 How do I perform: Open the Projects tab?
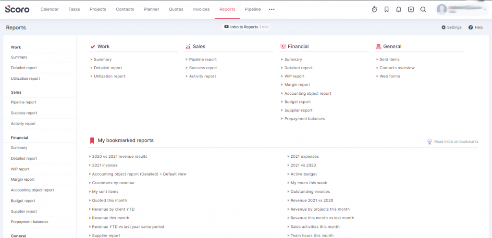point(98,10)
